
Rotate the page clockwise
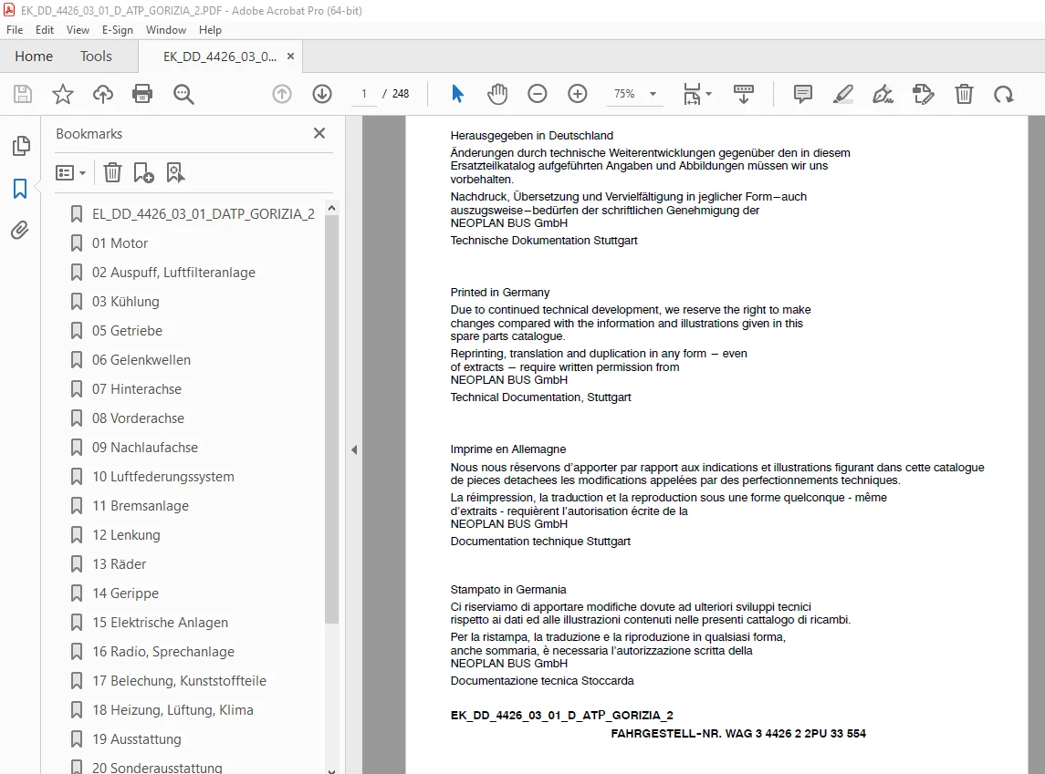1004,94
